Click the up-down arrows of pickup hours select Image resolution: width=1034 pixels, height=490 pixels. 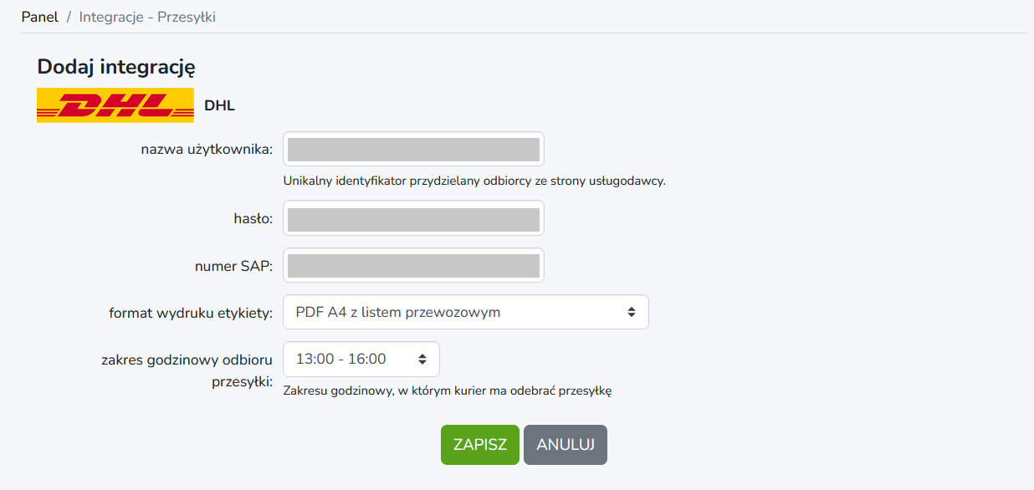tap(422, 359)
